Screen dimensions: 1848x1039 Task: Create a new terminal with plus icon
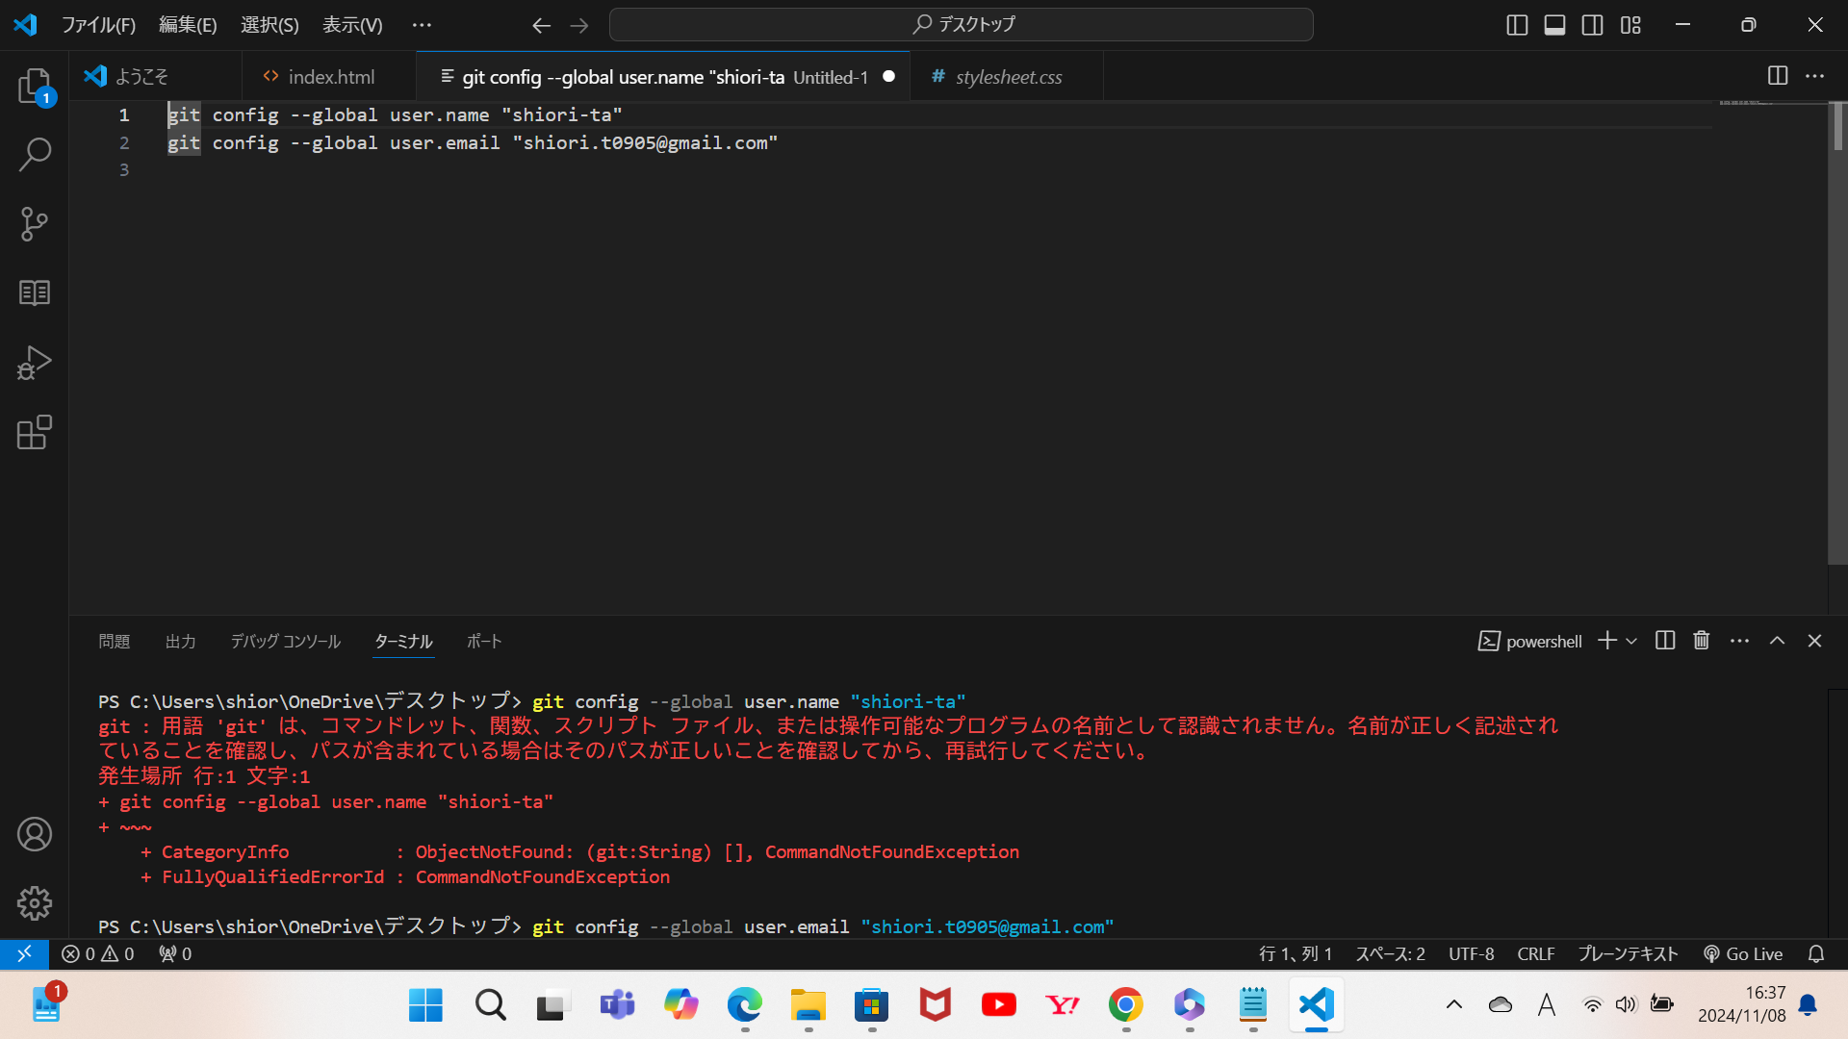point(1606,641)
